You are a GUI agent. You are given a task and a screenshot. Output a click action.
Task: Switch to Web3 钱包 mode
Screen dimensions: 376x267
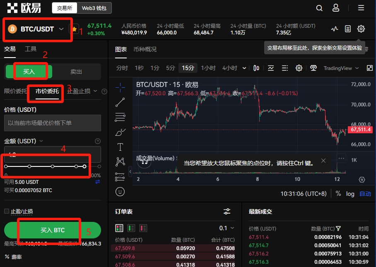point(94,8)
